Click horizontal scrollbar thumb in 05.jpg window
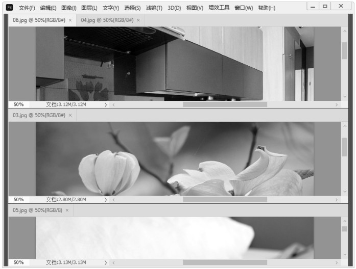The width and height of the screenshot is (356, 269). (x=225, y=262)
